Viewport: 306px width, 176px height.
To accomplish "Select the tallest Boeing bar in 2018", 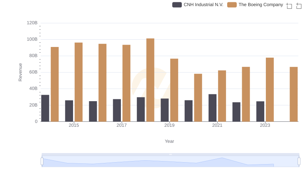I will click(x=150, y=80).
